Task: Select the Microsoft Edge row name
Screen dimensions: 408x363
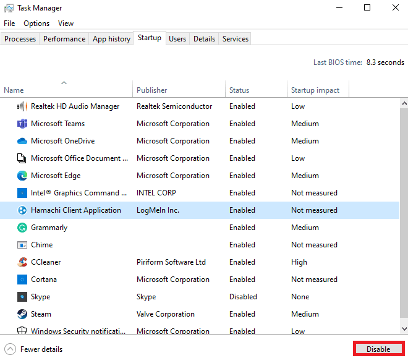Action: 56,176
